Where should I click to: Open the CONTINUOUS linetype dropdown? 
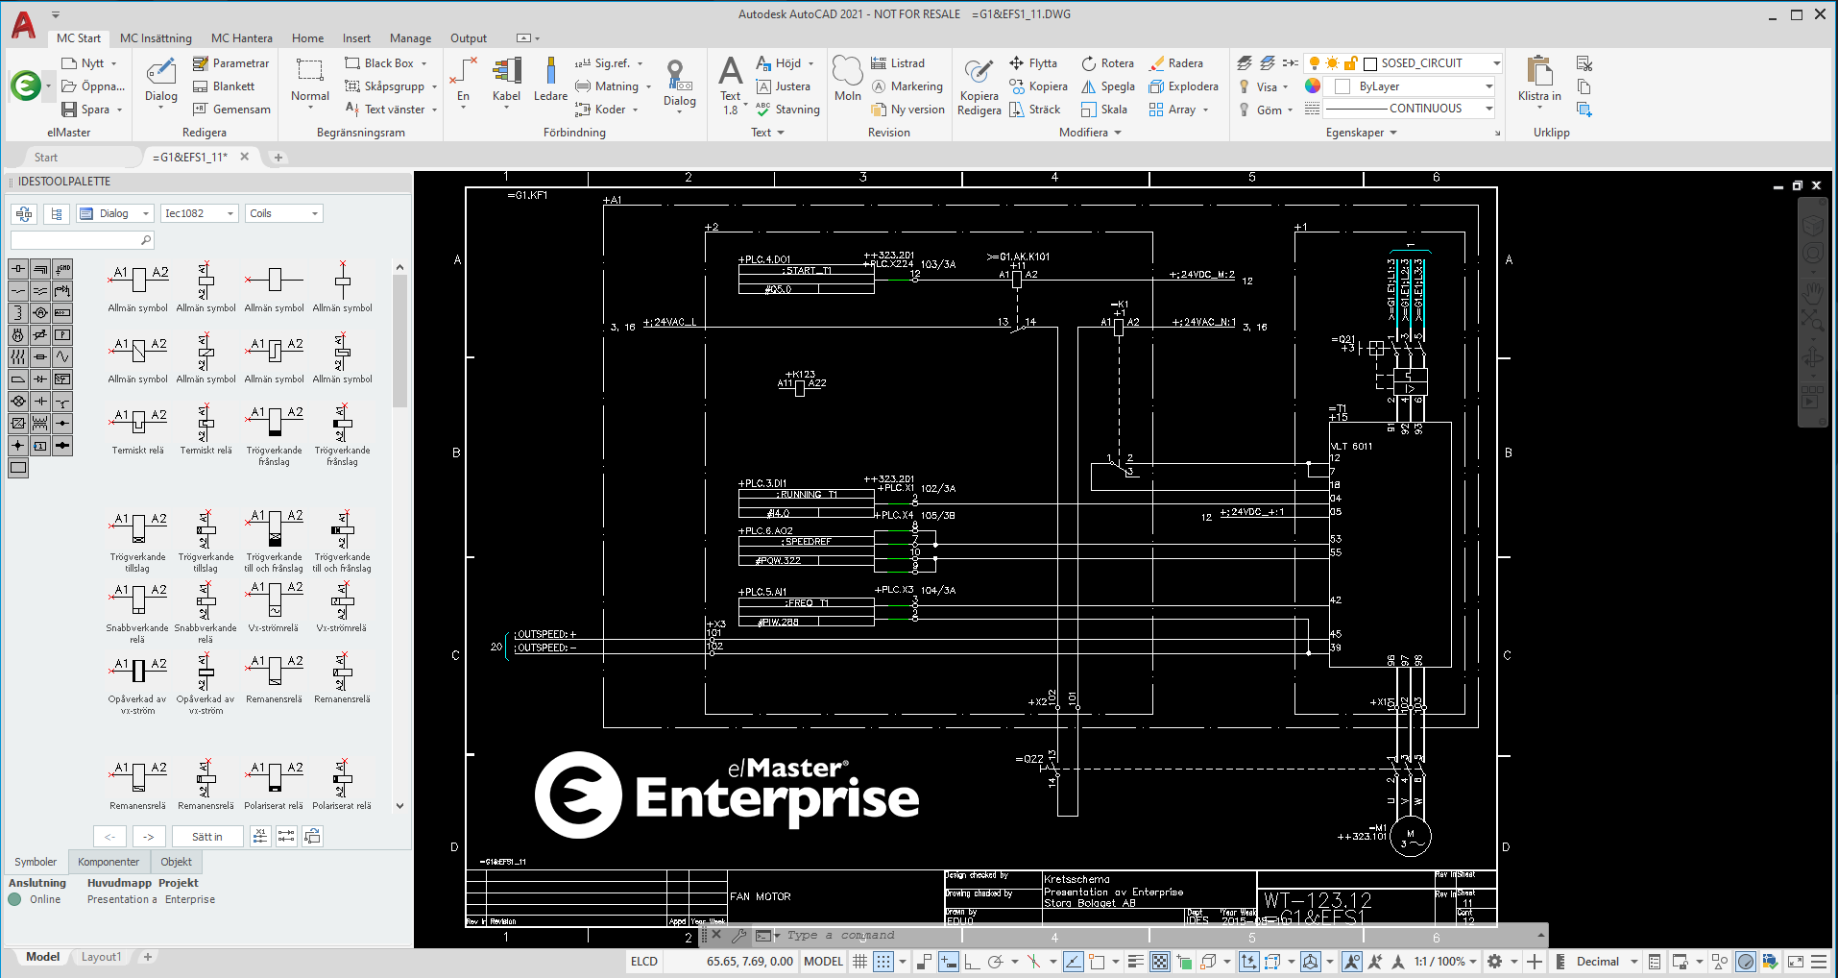pyautogui.click(x=1489, y=109)
